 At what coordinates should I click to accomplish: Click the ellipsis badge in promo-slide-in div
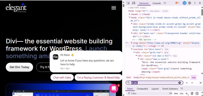pos(150,30)
